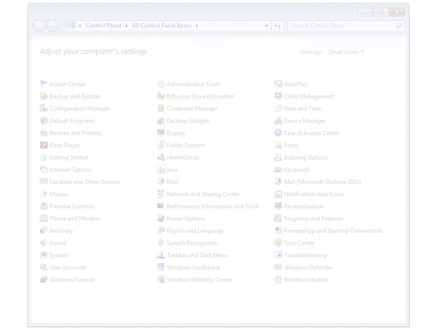
Task: Click the Power Options icon
Action: point(161,218)
